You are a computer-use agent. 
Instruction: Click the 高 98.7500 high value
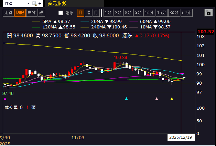tap(48, 36)
